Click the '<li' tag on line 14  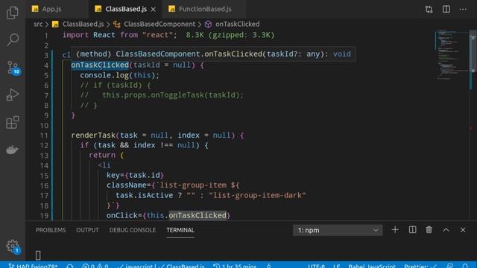pyautogui.click(x=104, y=165)
